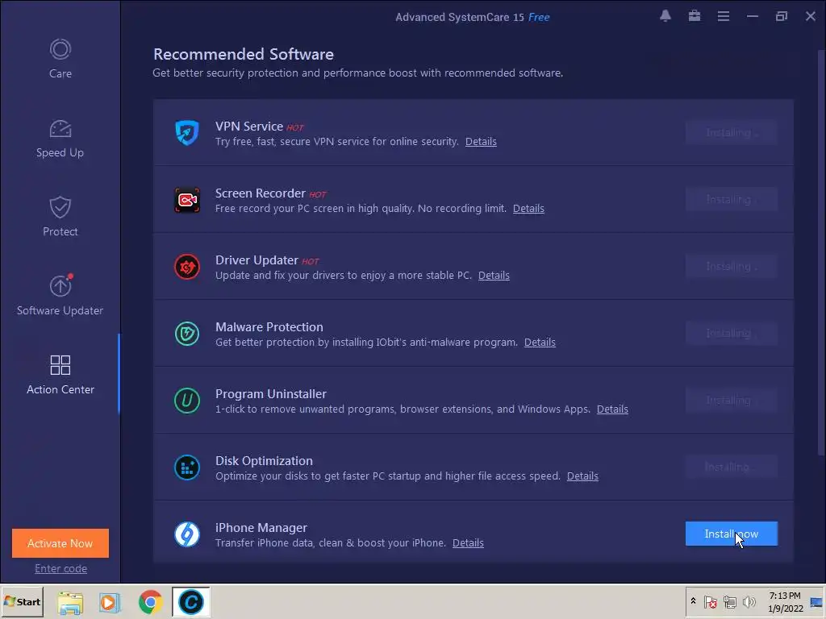Open Details link for Driver Updater

[494, 276]
